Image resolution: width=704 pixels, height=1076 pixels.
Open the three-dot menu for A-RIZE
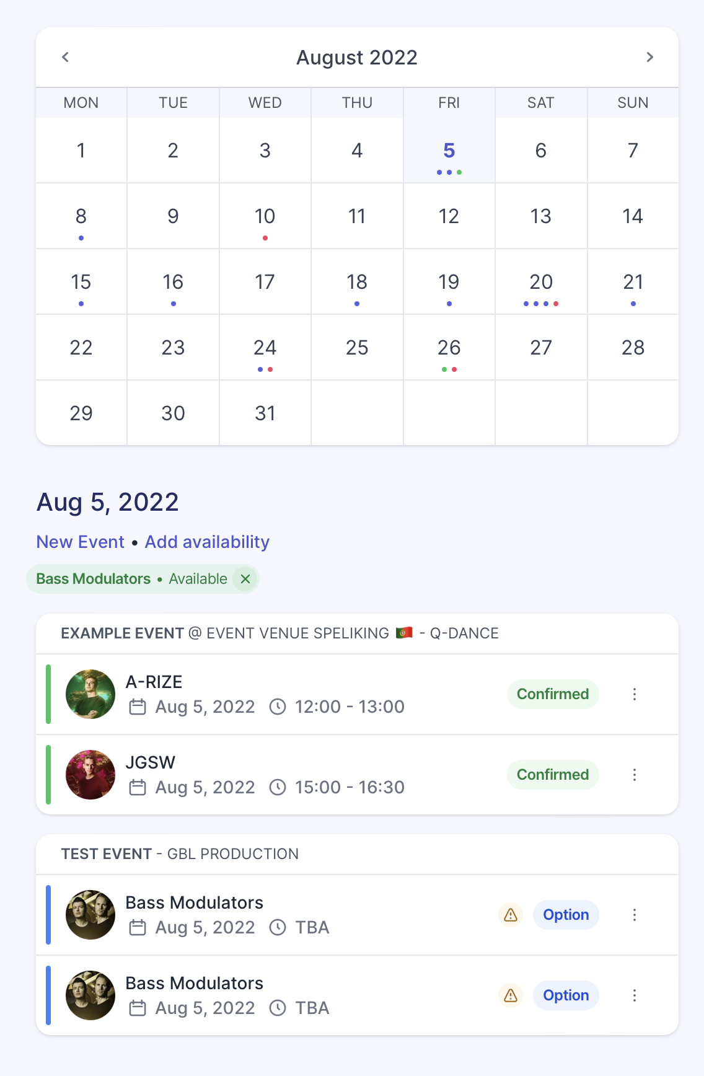(635, 694)
